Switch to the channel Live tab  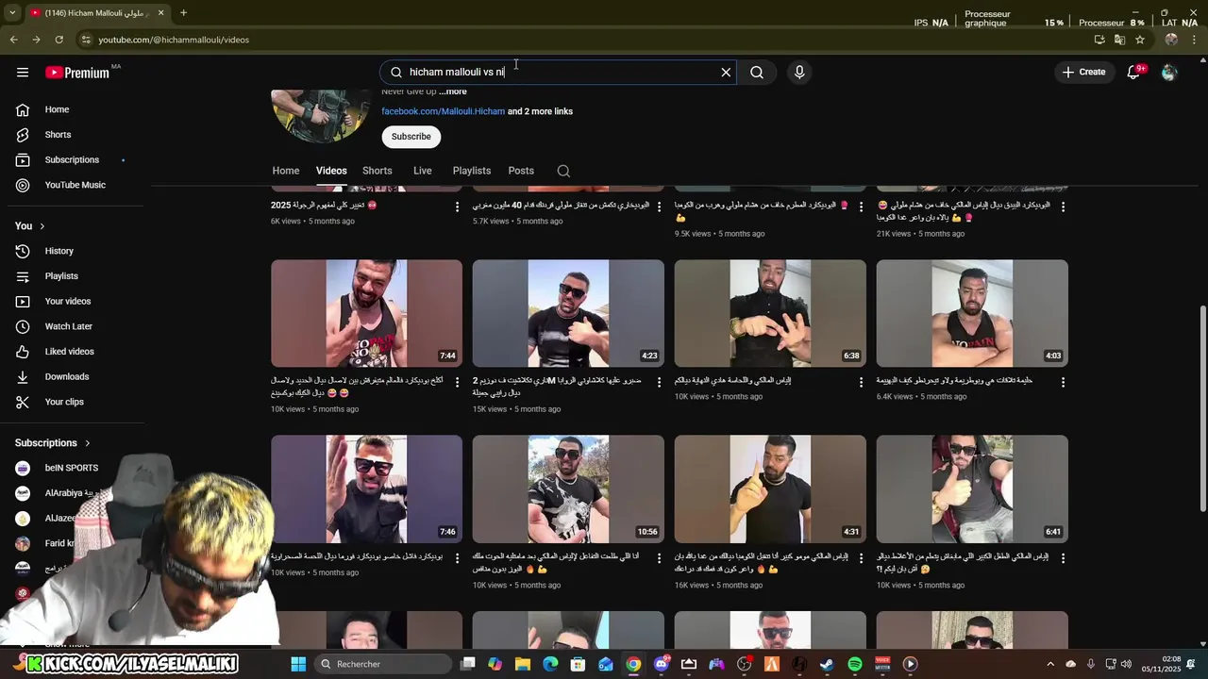(x=422, y=171)
